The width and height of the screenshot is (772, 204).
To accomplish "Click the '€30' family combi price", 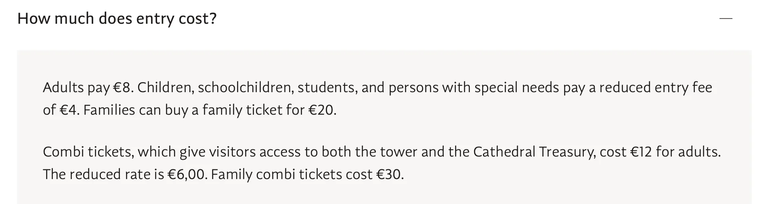I will click(x=389, y=175).
